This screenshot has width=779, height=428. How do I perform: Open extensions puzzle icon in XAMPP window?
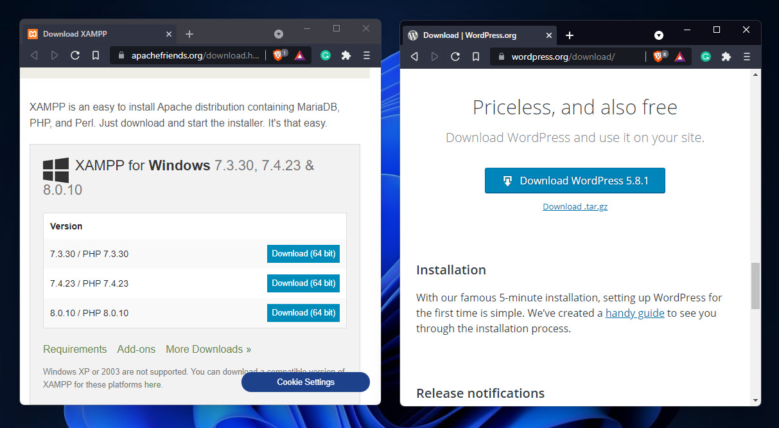tap(346, 56)
